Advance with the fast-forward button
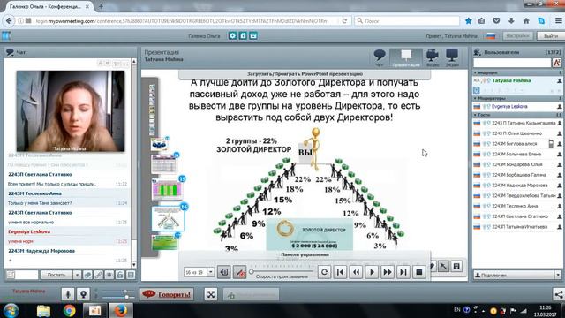The image size is (565, 318). point(388,272)
